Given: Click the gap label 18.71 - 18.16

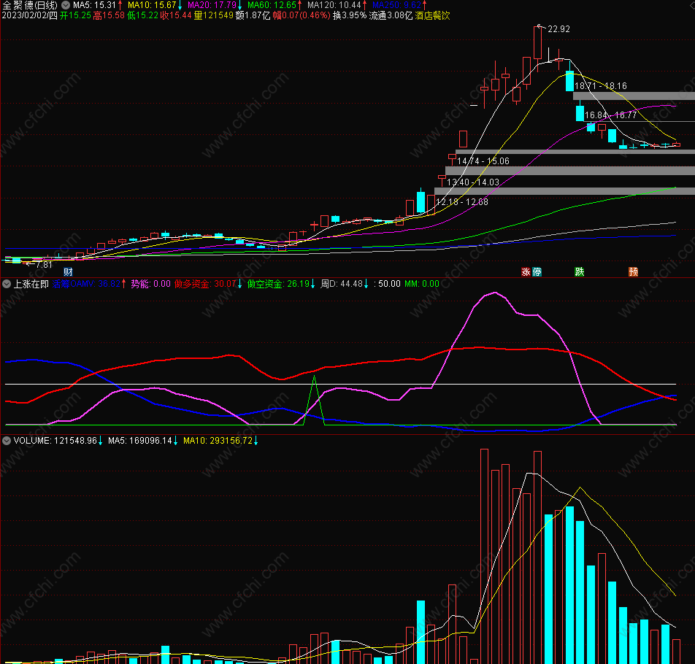Looking at the screenshot, I should (x=601, y=86).
